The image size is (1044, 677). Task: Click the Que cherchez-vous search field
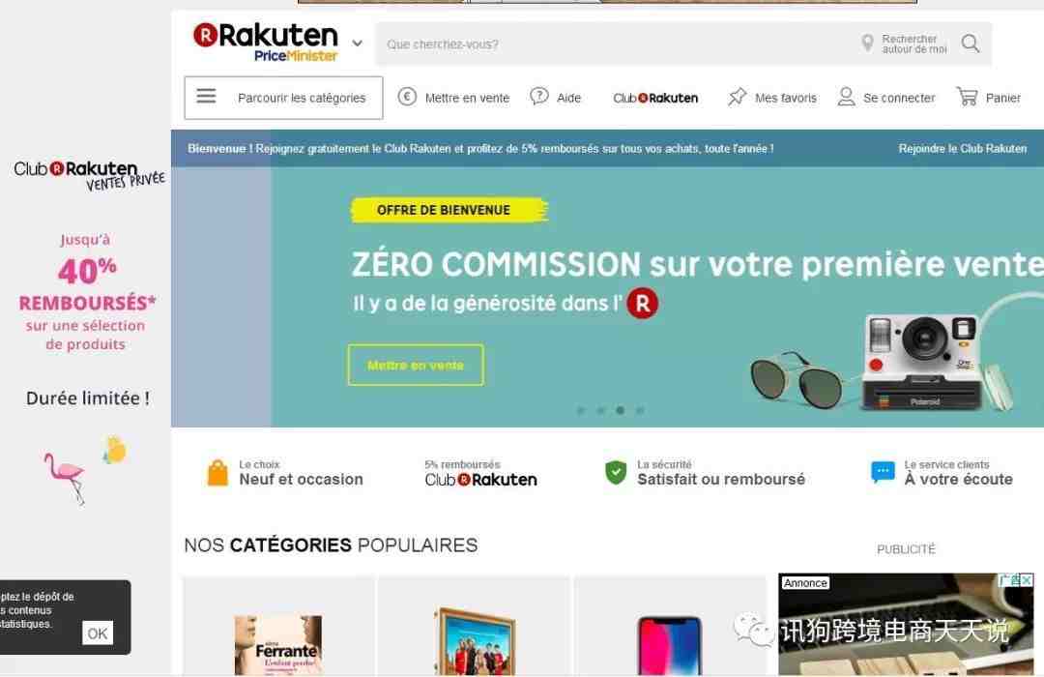pos(616,44)
